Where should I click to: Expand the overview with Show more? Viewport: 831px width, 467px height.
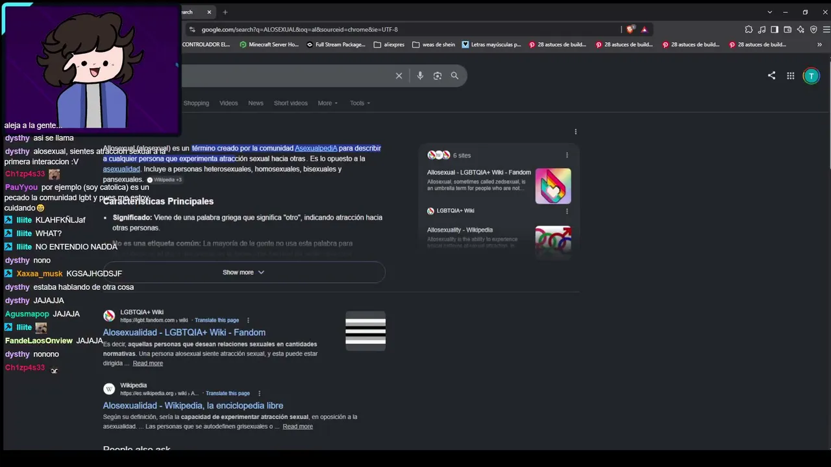coord(243,272)
